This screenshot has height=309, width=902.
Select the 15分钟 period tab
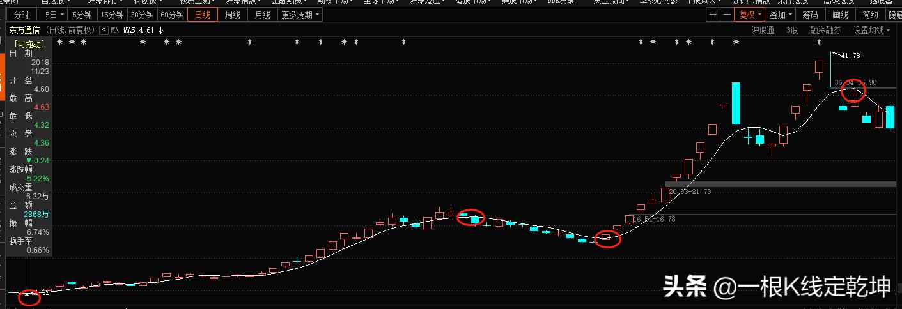click(x=112, y=15)
